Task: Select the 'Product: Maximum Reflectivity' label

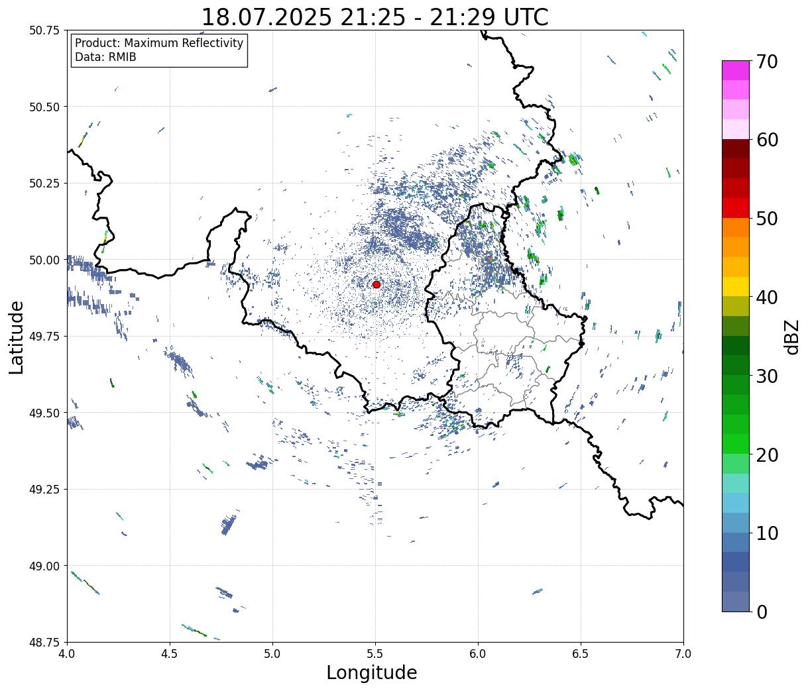Action: 159,43
